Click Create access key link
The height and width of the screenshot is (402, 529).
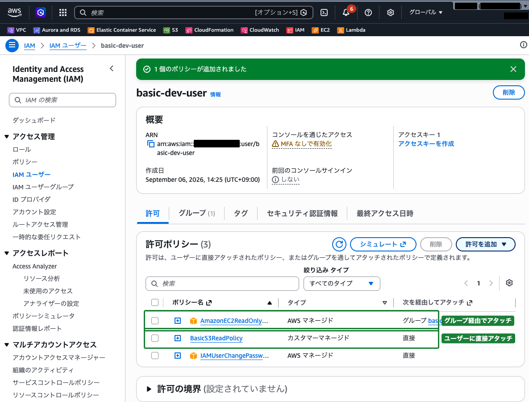426,144
